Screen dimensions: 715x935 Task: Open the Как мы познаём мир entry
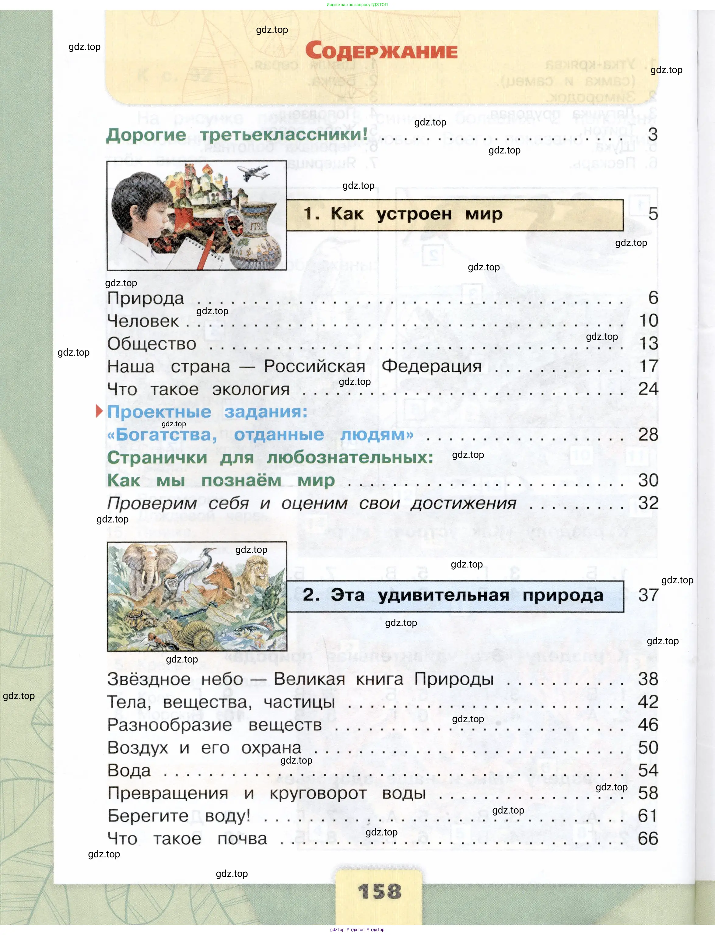[x=220, y=480]
